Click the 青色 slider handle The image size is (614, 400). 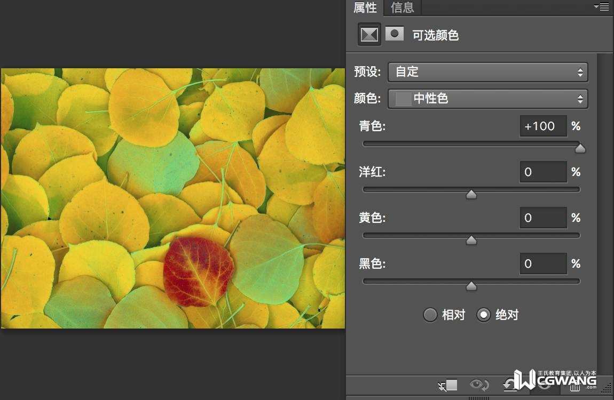point(580,148)
